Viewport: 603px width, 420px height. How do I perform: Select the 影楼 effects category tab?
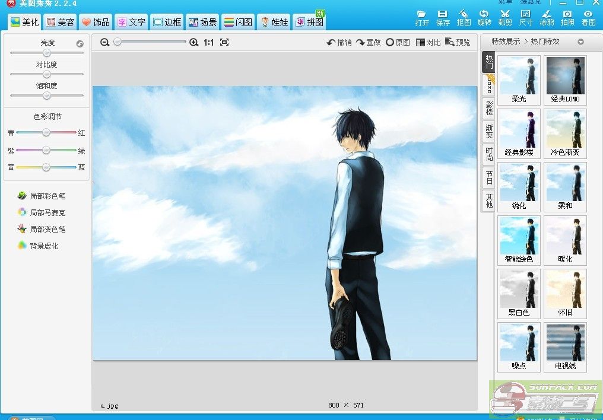point(489,108)
